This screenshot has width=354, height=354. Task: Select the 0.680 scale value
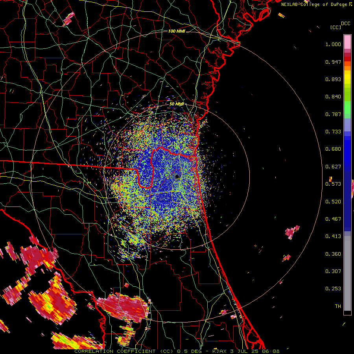(x=333, y=149)
